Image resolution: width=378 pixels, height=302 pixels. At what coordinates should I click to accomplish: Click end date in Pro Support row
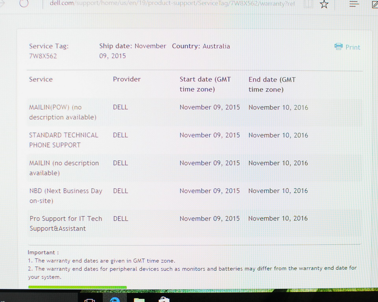pos(278,218)
